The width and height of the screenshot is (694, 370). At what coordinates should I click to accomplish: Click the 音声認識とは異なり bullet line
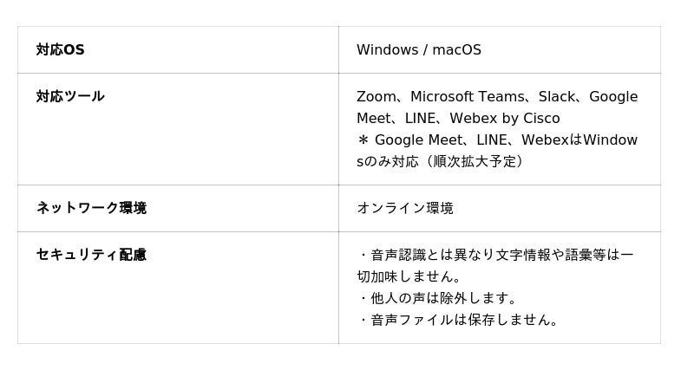coord(495,256)
